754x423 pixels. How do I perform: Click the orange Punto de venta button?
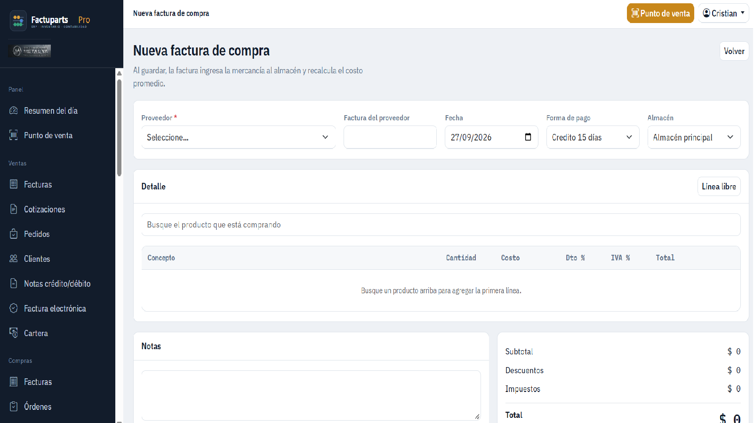click(660, 13)
